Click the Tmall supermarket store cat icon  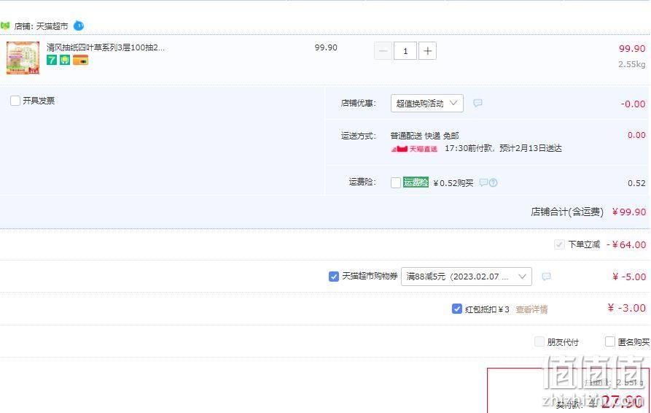[x=5, y=26]
